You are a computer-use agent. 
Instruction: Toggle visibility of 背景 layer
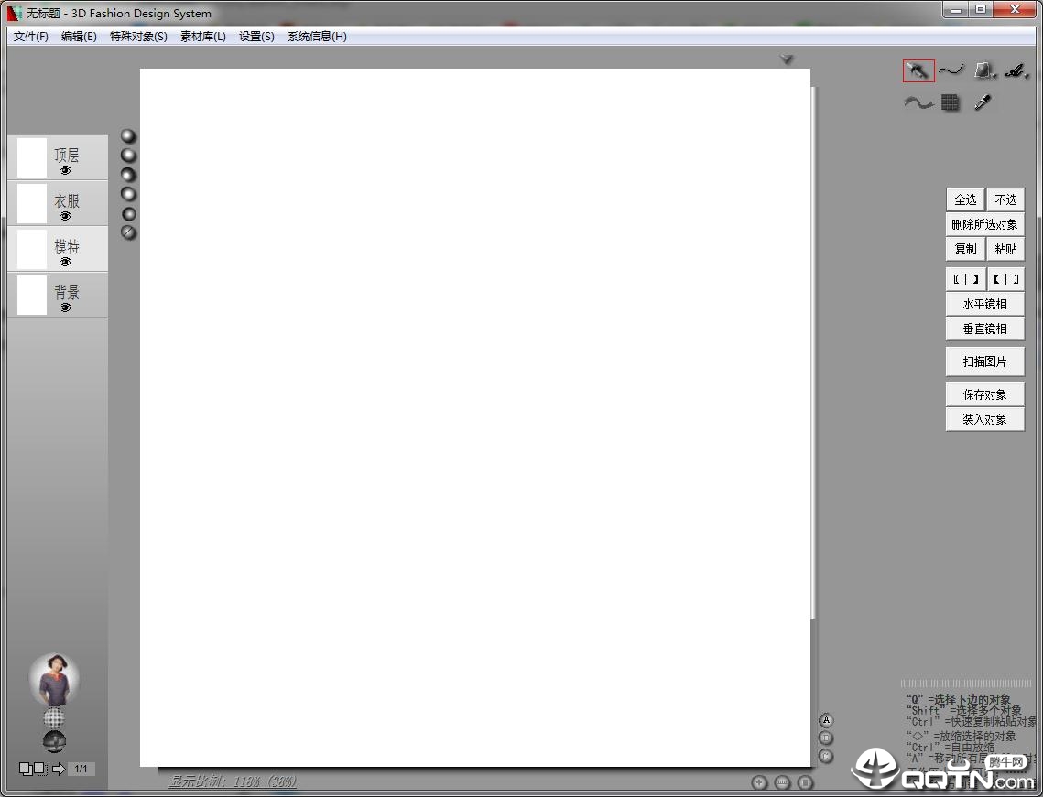click(65, 308)
